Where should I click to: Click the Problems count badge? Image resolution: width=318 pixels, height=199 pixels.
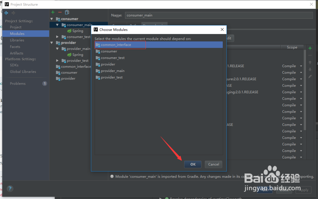pyautogui.click(x=45, y=83)
